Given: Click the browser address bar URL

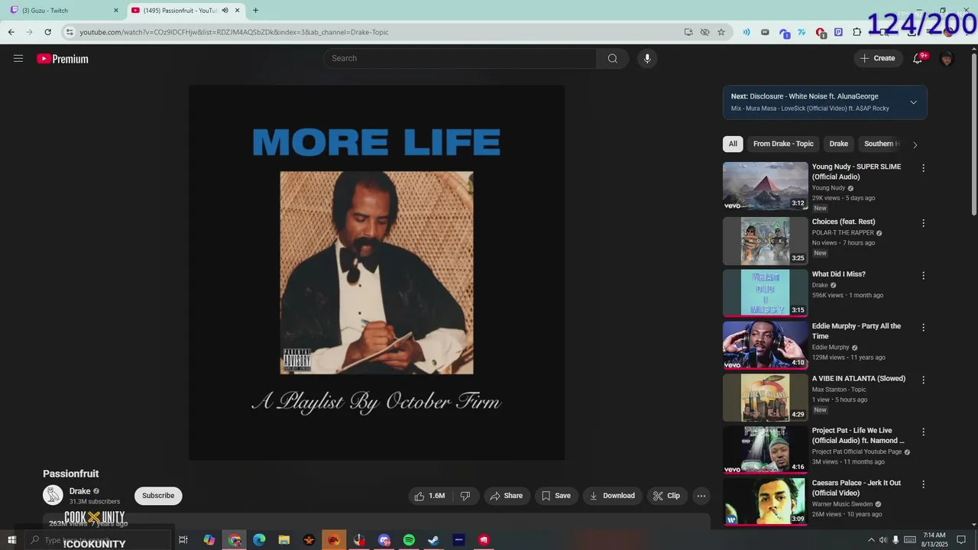Looking at the screenshot, I should 234,32.
